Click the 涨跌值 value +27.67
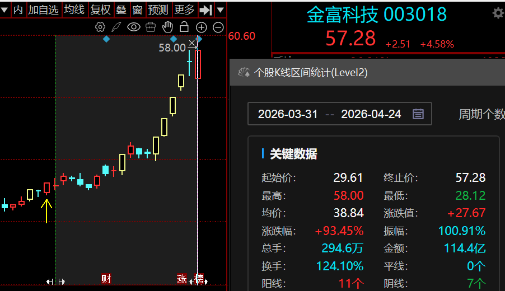The height and width of the screenshot is (291, 505). (x=466, y=213)
